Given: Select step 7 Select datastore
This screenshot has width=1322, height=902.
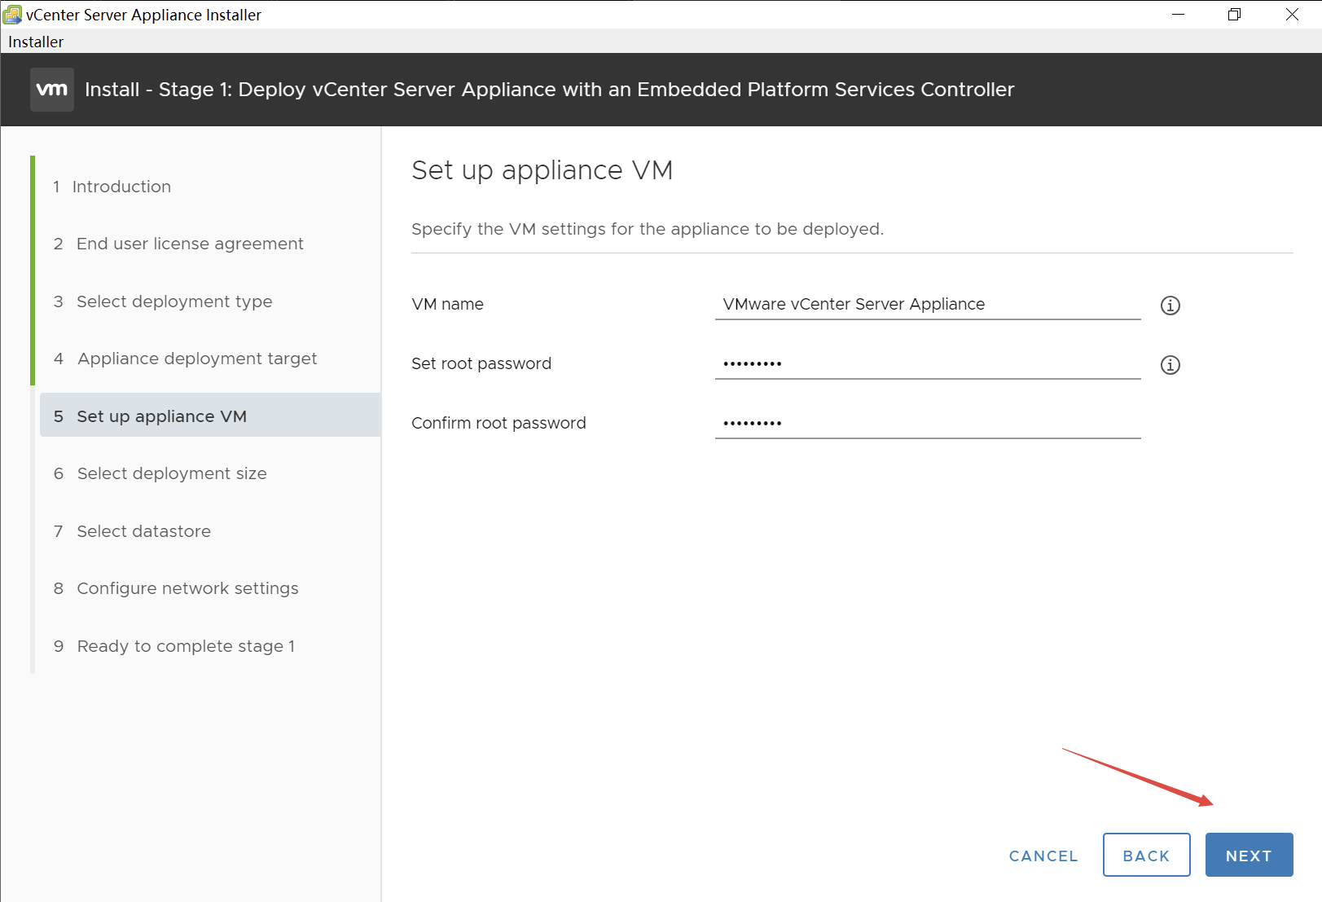Looking at the screenshot, I should pyautogui.click(x=132, y=531).
